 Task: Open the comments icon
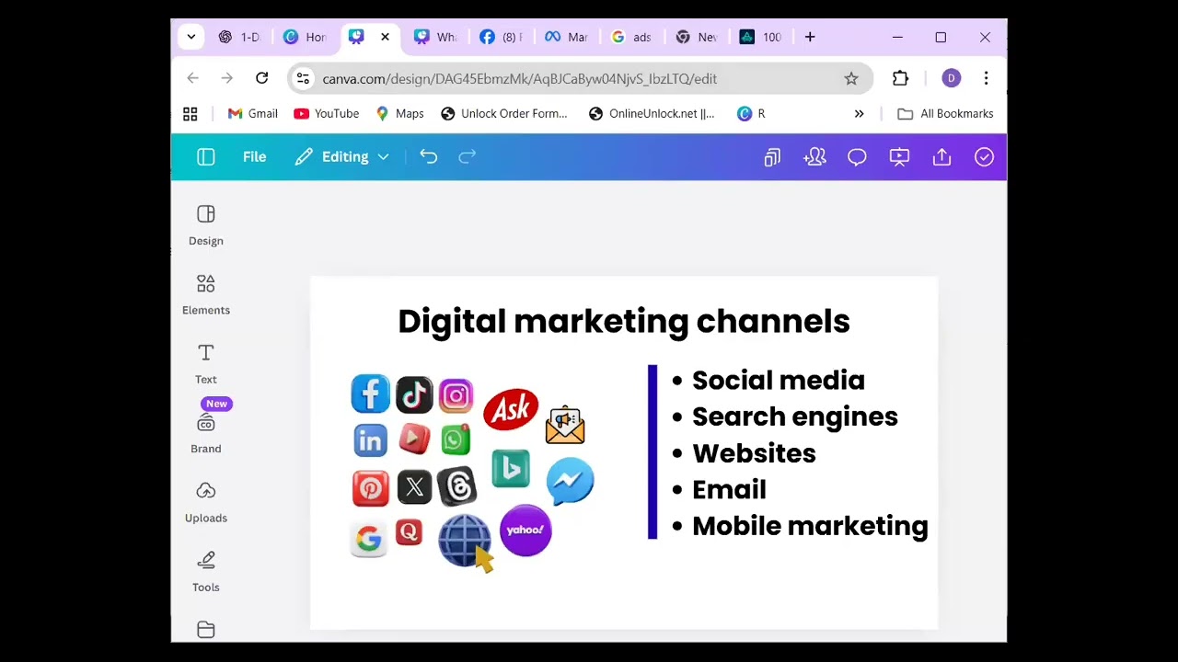(857, 157)
